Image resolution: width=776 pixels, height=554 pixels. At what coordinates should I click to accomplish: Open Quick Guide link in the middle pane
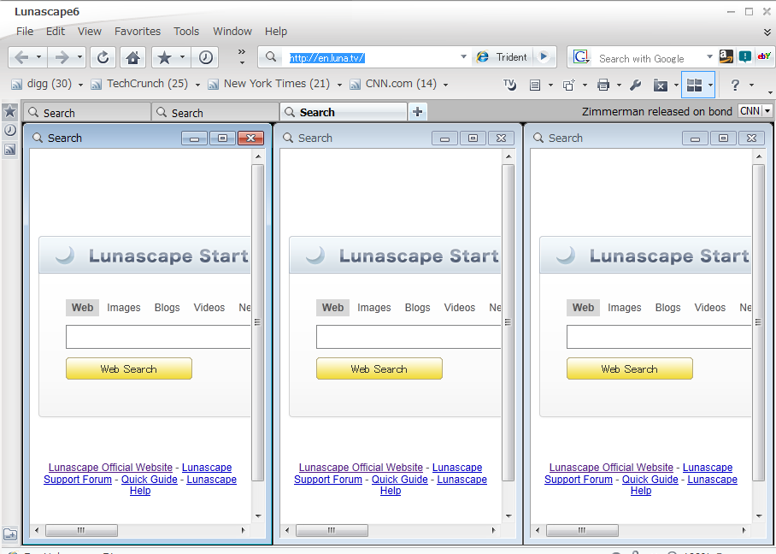coord(399,480)
